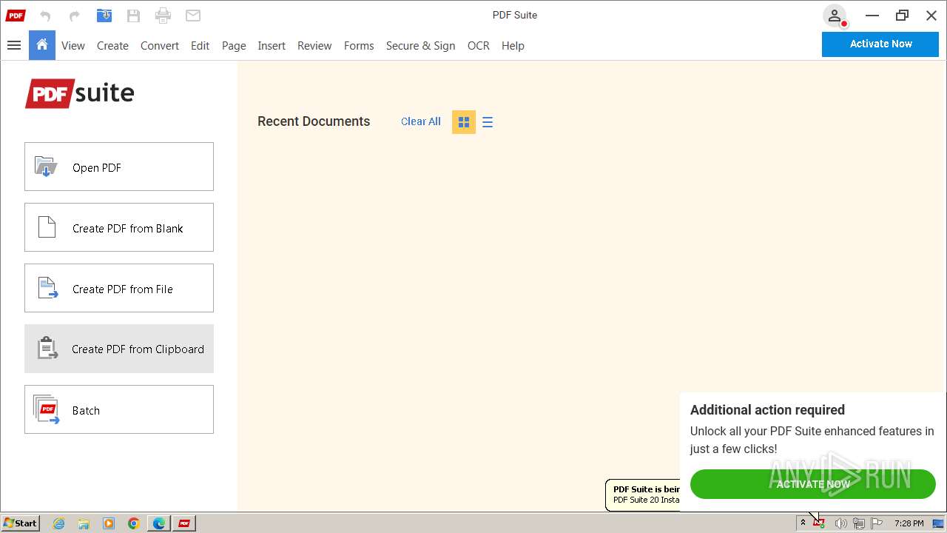The height and width of the screenshot is (533, 947).
Task: Click the Save floppy disk icon
Action: (133, 16)
